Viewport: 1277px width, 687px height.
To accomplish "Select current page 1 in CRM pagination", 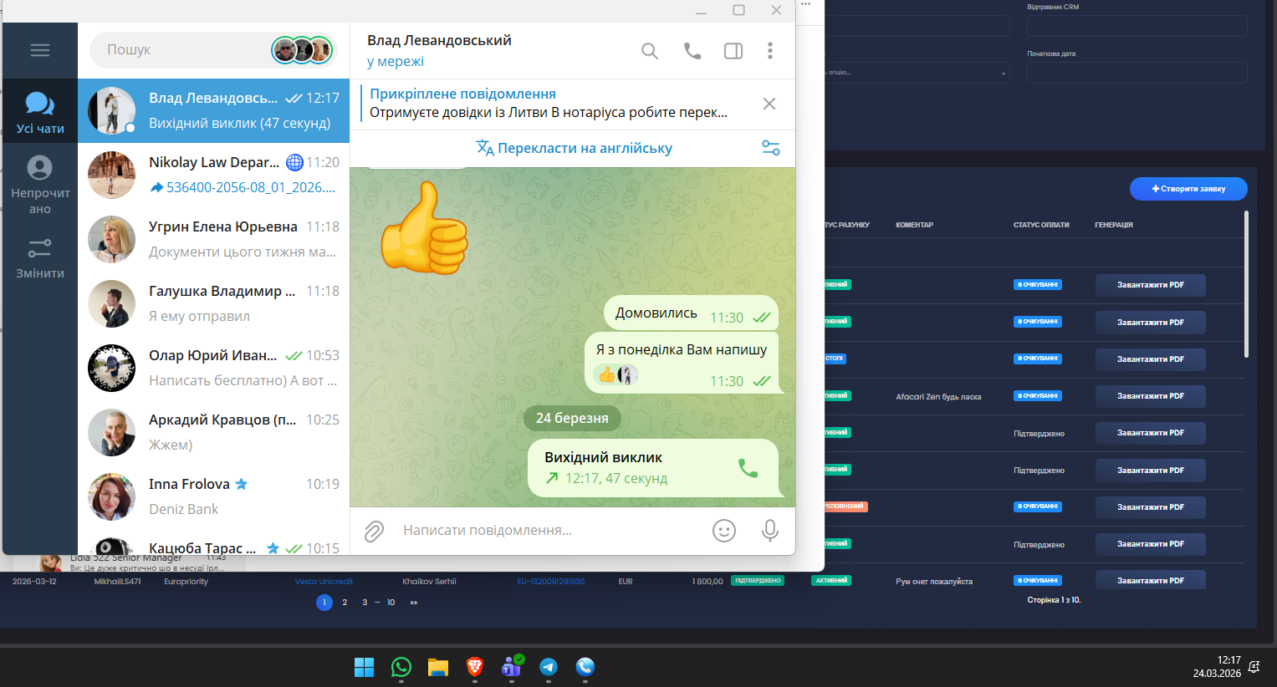I will tap(324, 603).
